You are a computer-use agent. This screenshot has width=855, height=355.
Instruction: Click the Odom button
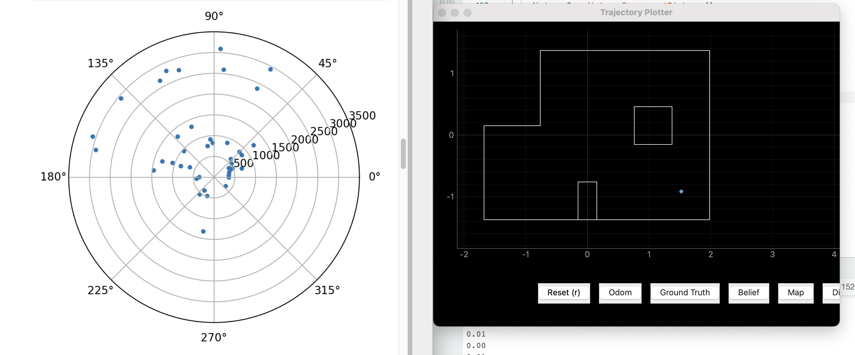620,293
